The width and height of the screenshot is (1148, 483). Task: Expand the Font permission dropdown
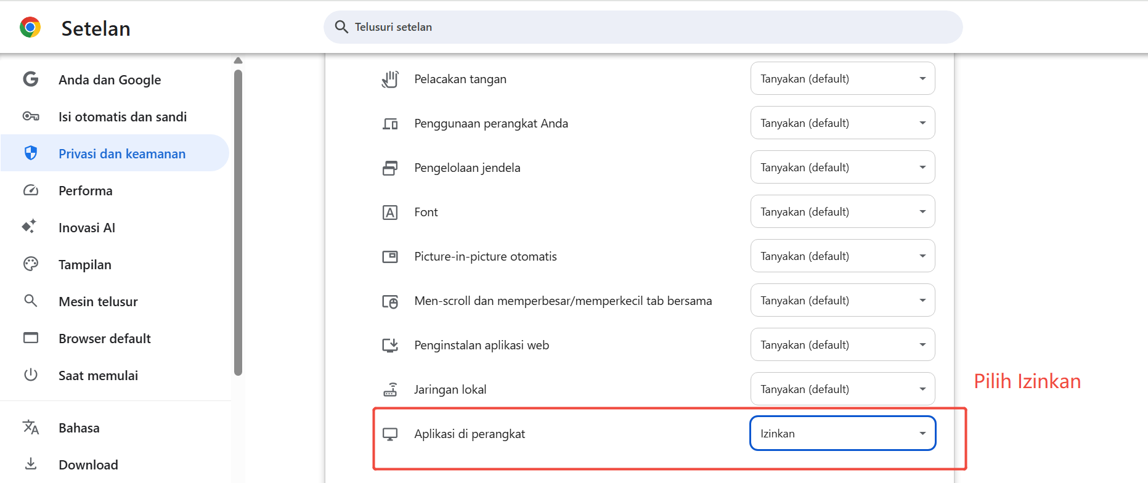coord(842,212)
